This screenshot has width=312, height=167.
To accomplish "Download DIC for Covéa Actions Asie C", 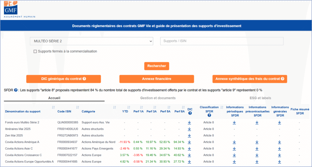I will [190, 148].
